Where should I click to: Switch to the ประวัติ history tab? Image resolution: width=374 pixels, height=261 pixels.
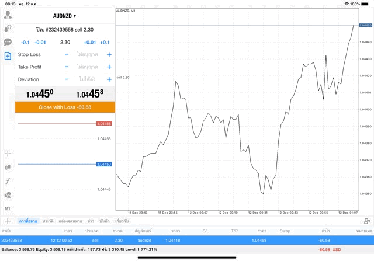(x=48, y=221)
